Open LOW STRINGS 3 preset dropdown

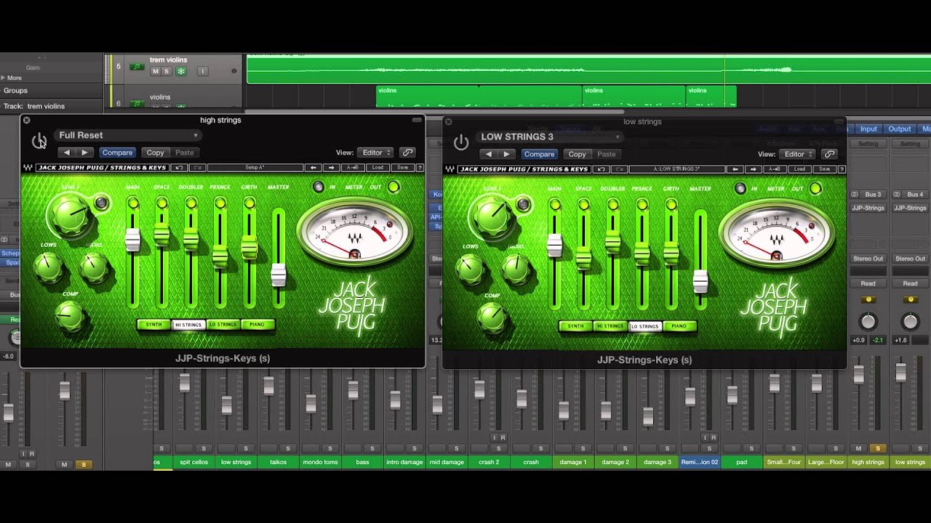[x=550, y=137]
